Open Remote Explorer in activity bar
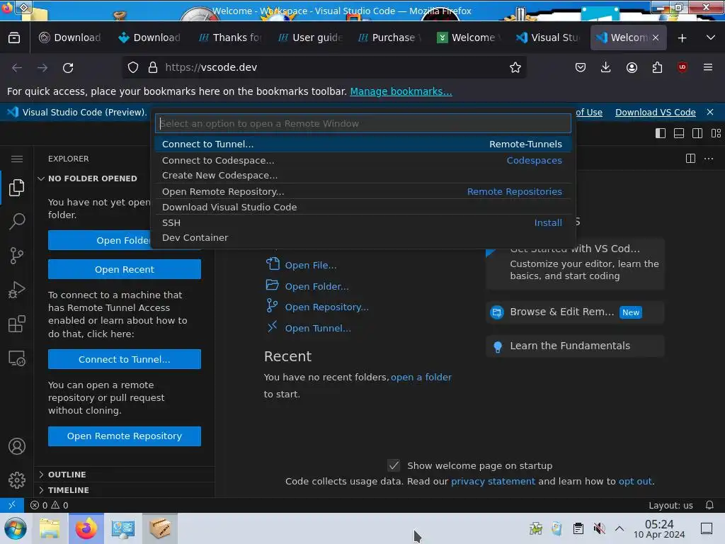 click(17, 358)
